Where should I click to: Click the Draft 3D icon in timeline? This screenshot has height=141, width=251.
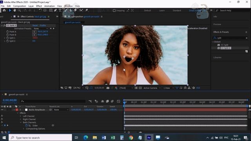96,101
